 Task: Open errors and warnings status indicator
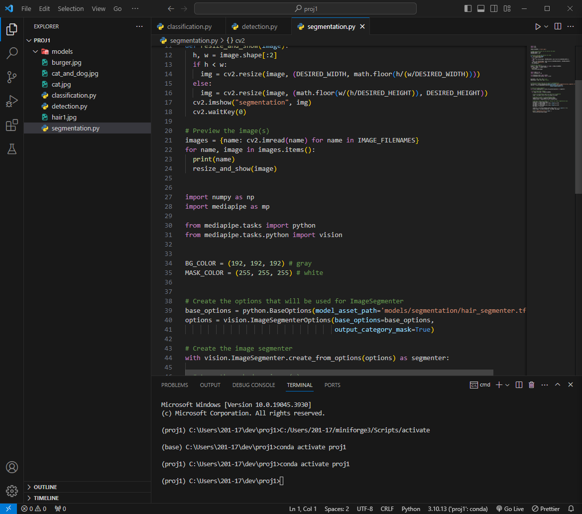pyautogui.click(x=34, y=509)
